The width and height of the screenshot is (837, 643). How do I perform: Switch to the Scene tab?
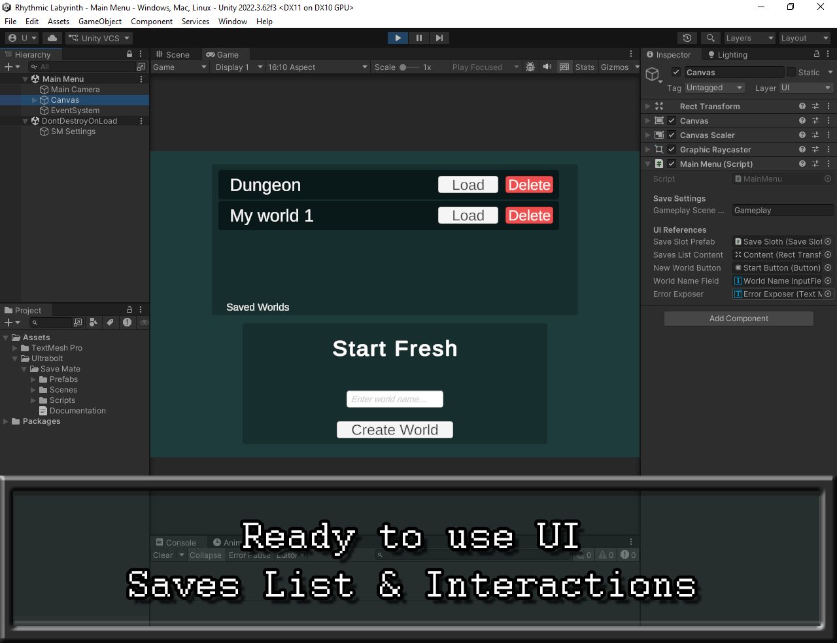173,55
